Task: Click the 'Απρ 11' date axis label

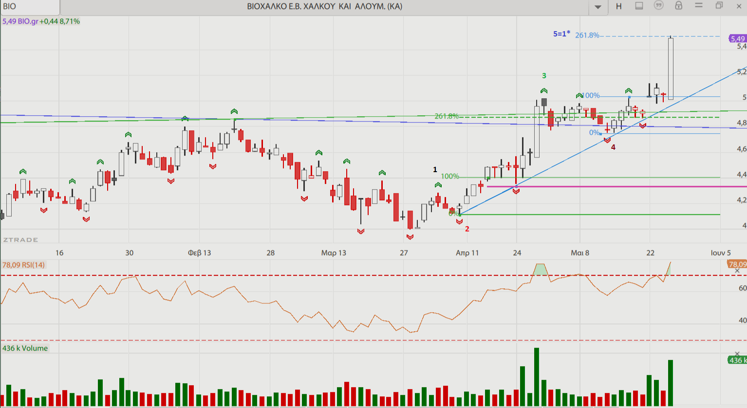Action: point(467,253)
